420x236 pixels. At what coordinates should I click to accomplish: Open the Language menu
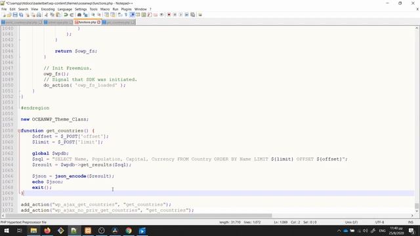pos(64,9)
